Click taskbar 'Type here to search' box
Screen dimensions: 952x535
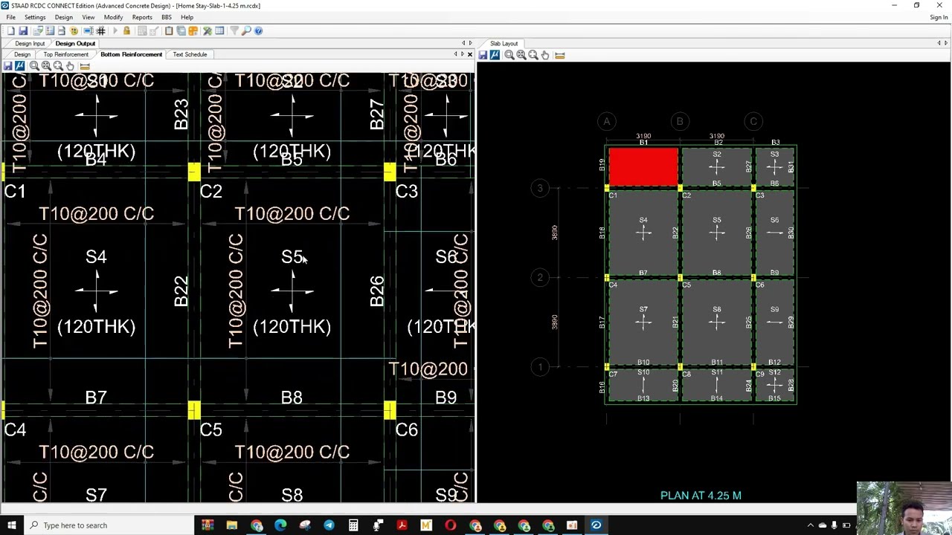coord(109,525)
